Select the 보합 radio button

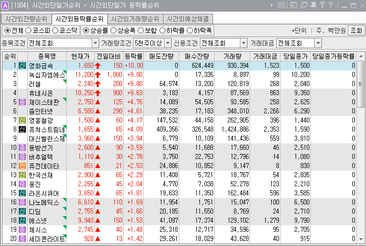click(141, 30)
